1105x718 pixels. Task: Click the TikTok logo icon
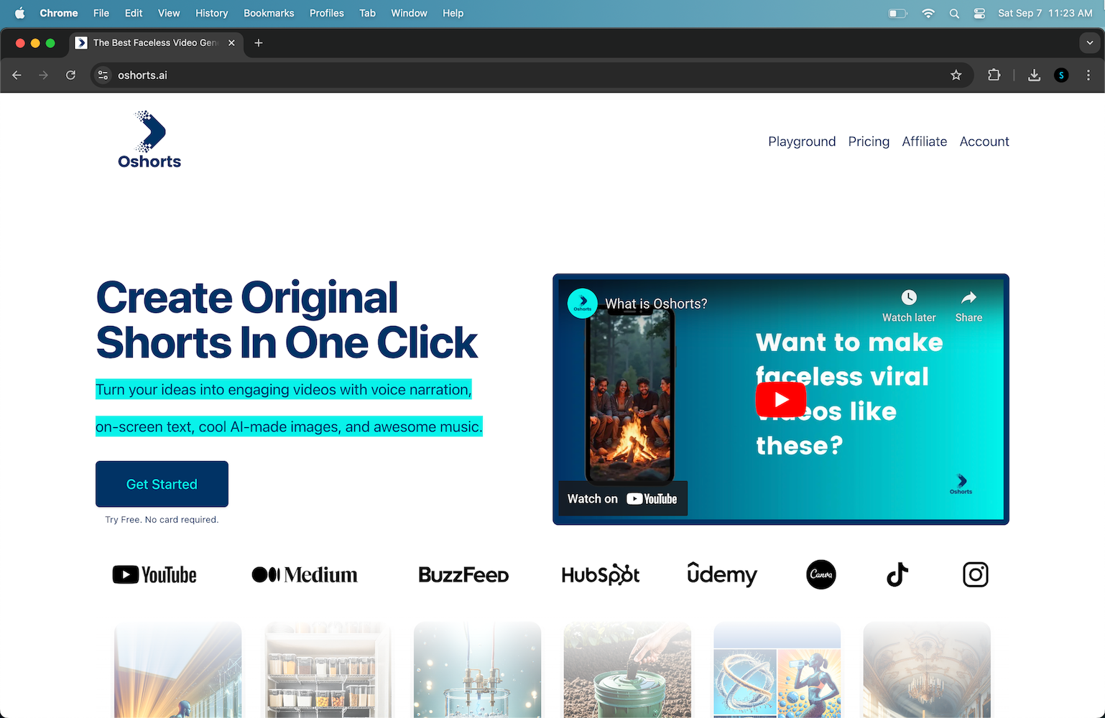point(897,574)
